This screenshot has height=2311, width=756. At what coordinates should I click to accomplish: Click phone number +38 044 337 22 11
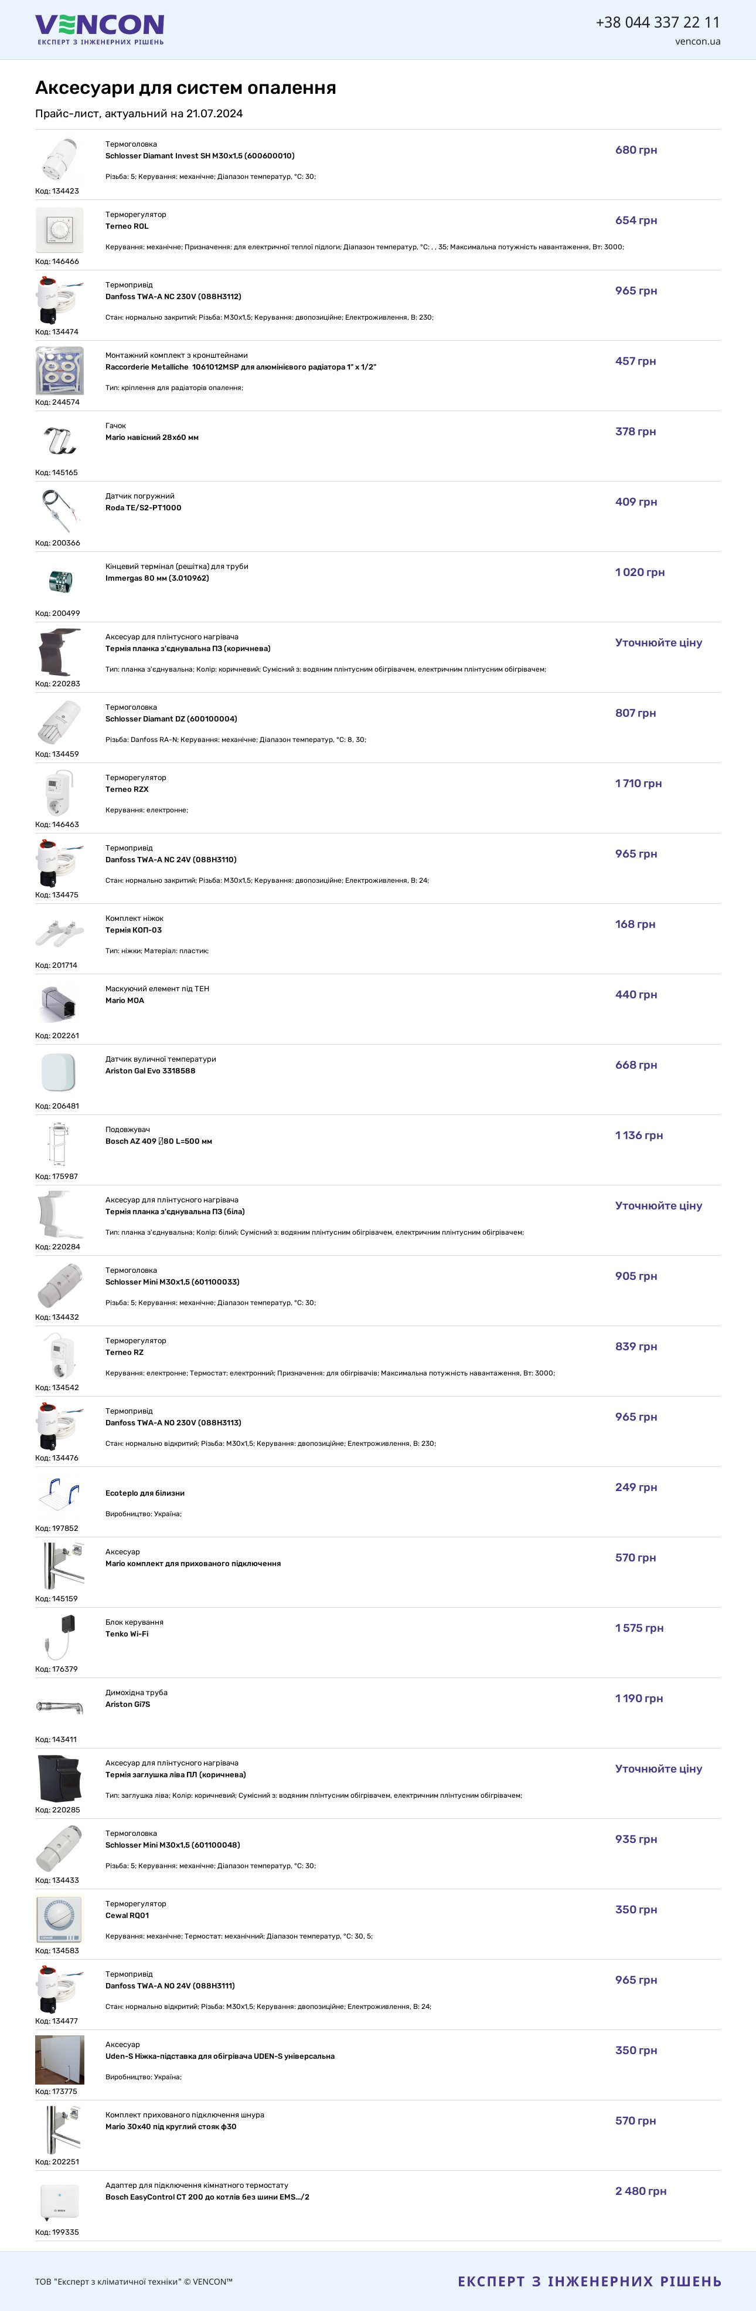coord(658,22)
